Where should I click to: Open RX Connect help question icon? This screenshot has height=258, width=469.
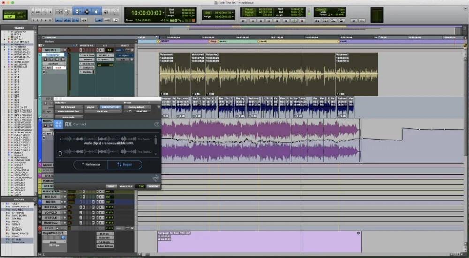coord(157,124)
